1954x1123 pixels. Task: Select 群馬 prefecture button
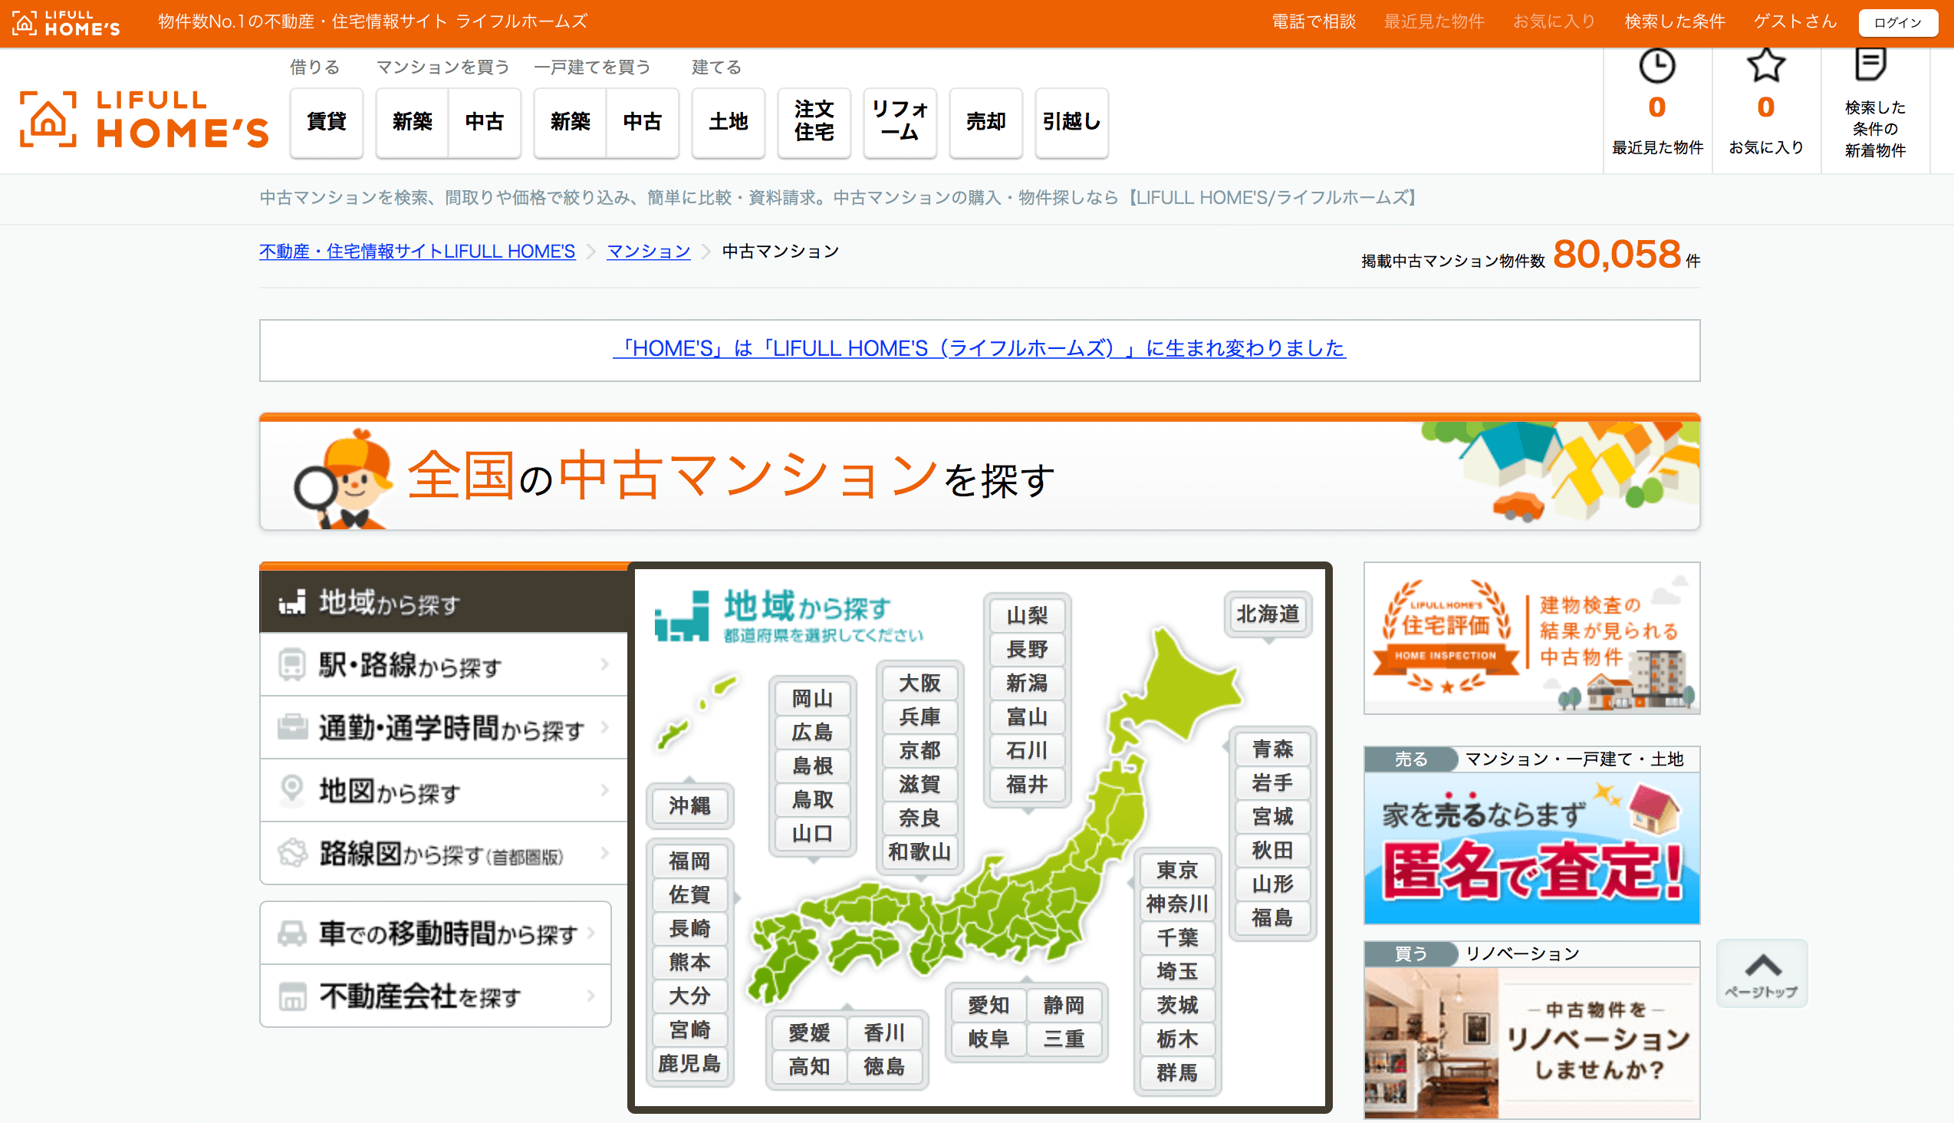pyautogui.click(x=1176, y=1073)
